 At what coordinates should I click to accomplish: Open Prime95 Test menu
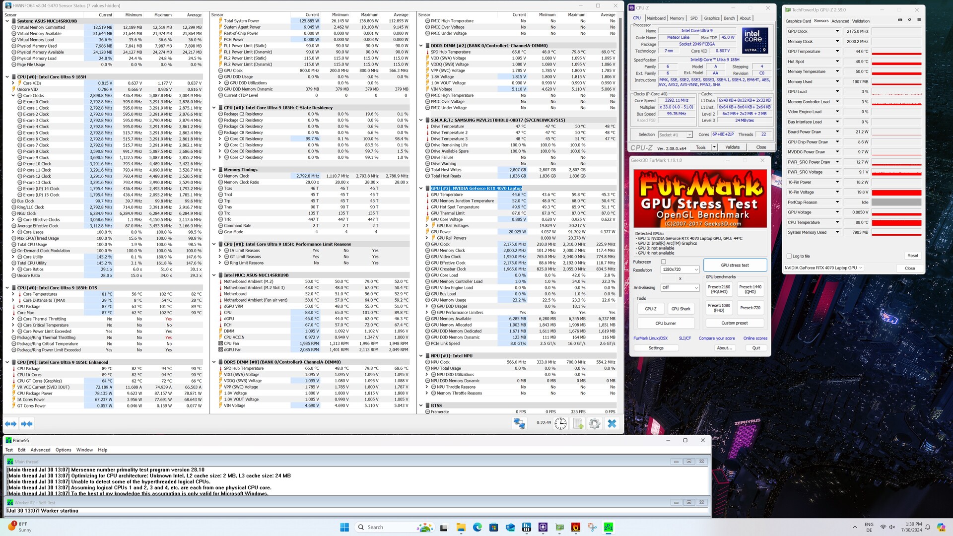tap(9, 450)
